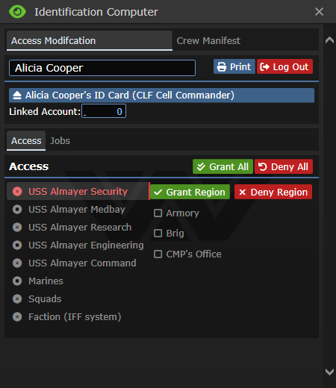Tick the Brig access checkbox
Image resolution: width=336 pixels, height=388 pixels.
pyautogui.click(x=158, y=234)
